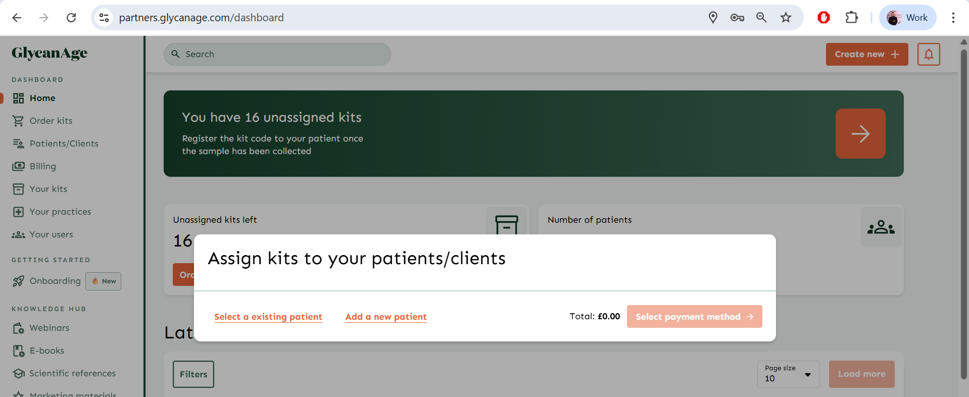Click the orange arrow on unassigned kits banner
This screenshot has width=969, height=397.
pyautogui.click(x=860, y=134)
